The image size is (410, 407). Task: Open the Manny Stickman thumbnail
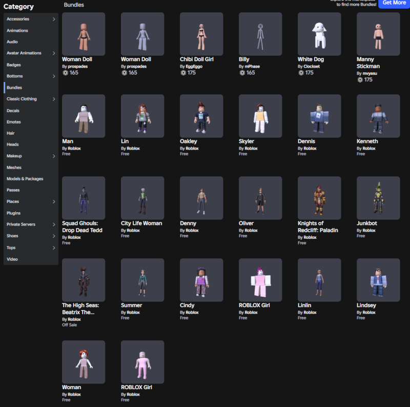coord(378,34)
